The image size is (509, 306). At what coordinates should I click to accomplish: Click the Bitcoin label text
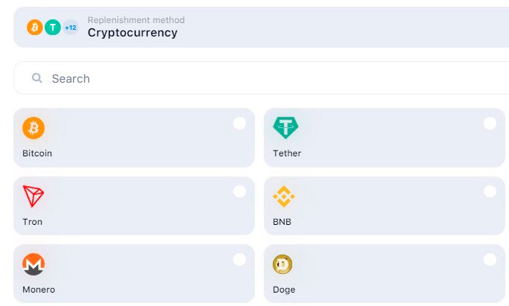point(37,153)
